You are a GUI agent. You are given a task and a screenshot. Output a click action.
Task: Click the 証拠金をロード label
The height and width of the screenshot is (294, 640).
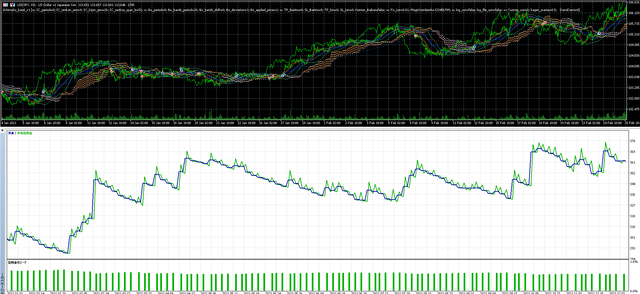[x=17, y=262]
